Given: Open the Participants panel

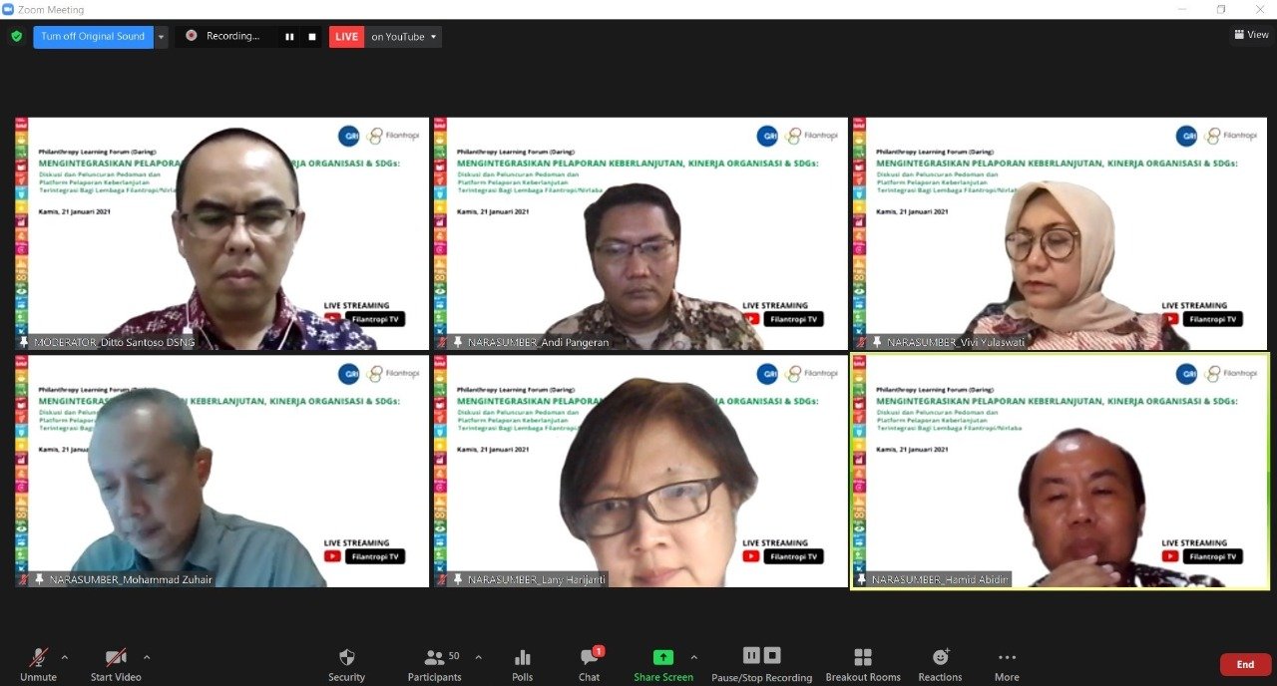Looking at the screenshot, I should coord(435,658).
